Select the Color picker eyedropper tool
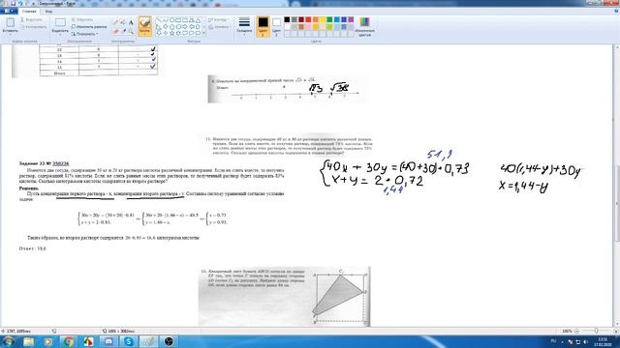620x348 pixels. pos(123,31)
